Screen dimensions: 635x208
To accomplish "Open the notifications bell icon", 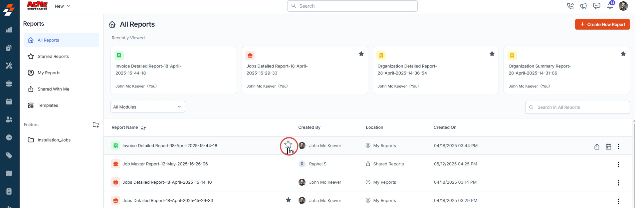I will pos(610,6).
